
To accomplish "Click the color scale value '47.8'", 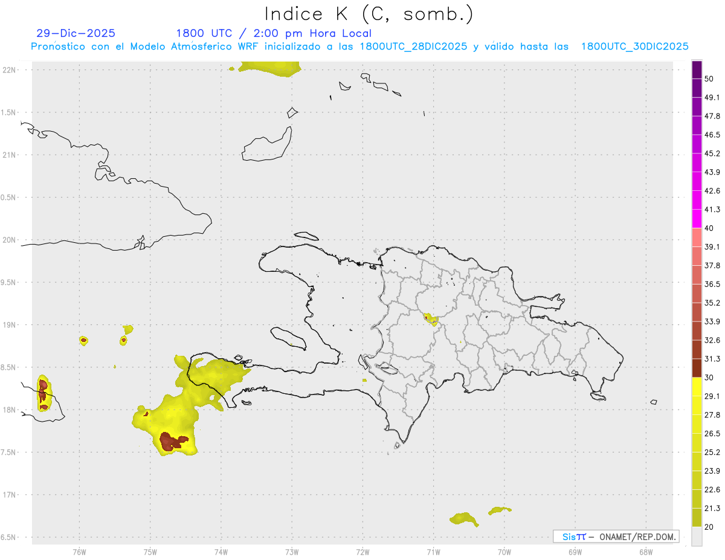I will (712, 116).
